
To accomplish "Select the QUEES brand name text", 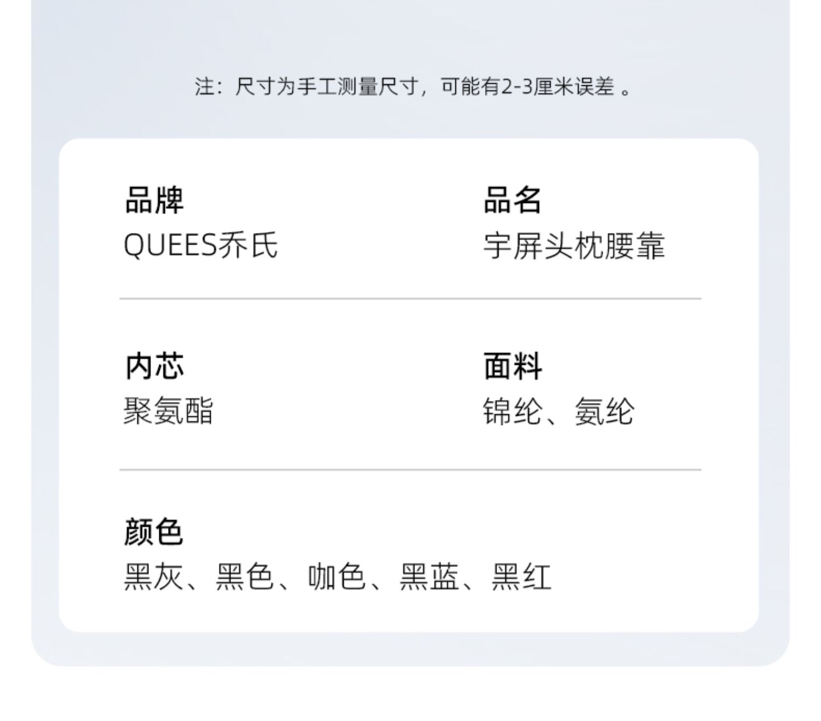I will (x=170, y=245).
